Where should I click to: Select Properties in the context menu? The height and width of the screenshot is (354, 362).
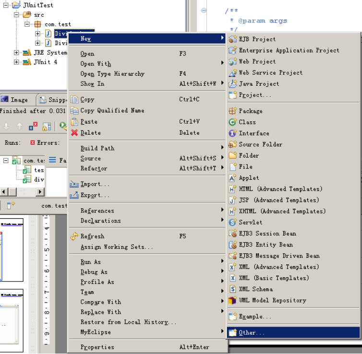coord(147,347)
